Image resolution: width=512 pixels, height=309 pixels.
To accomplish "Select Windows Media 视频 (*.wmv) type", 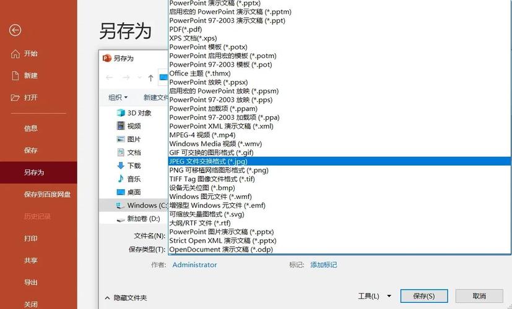I will coord(340,144).
